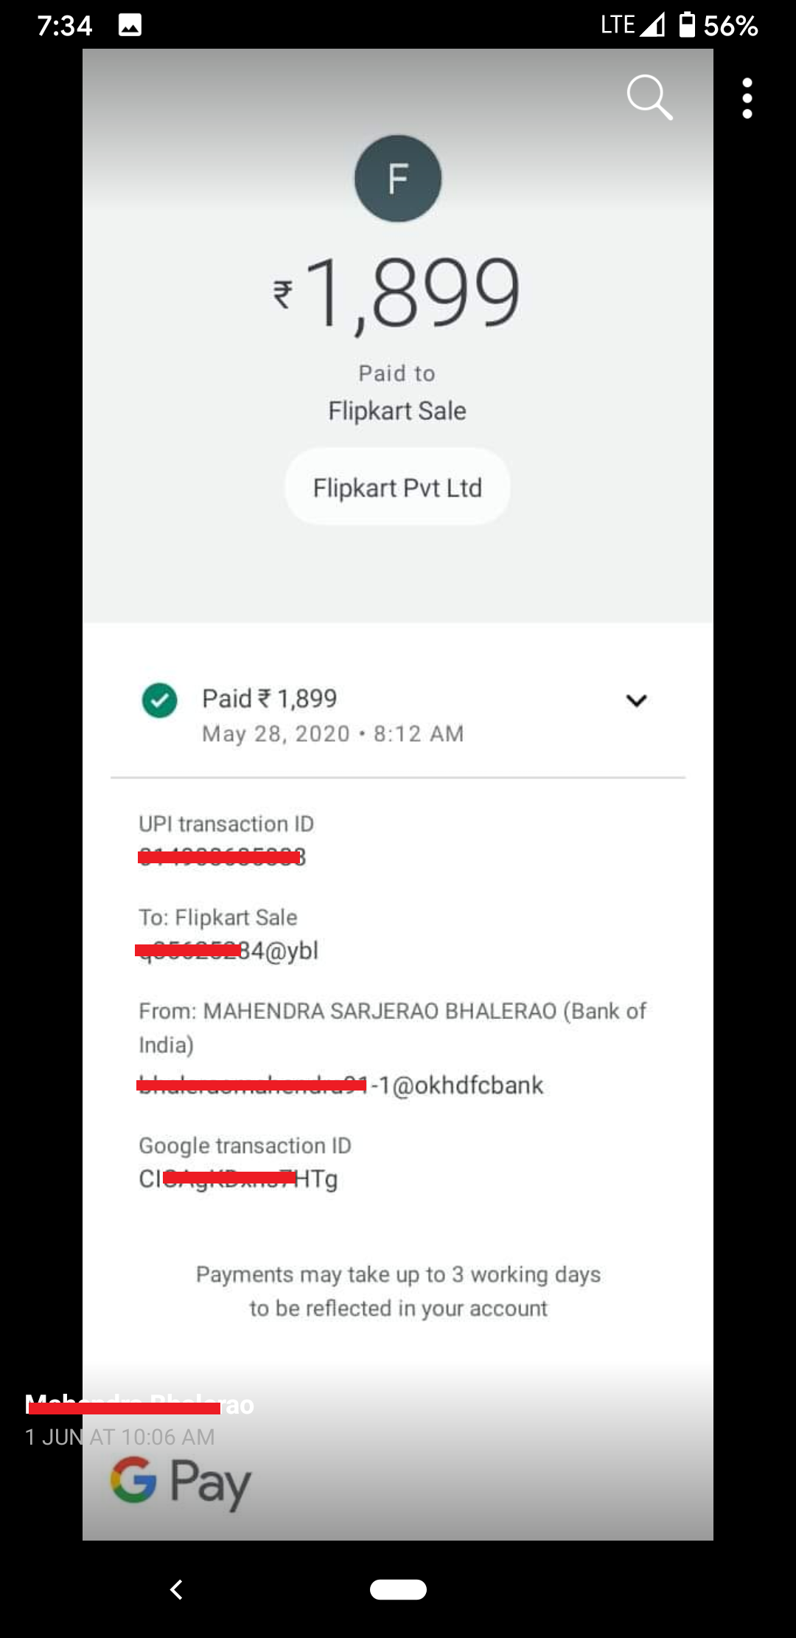Tap the search magnifier icon
Image resolution: width=796 pixels, height=1638 pixels.
[x=649, y=97]
